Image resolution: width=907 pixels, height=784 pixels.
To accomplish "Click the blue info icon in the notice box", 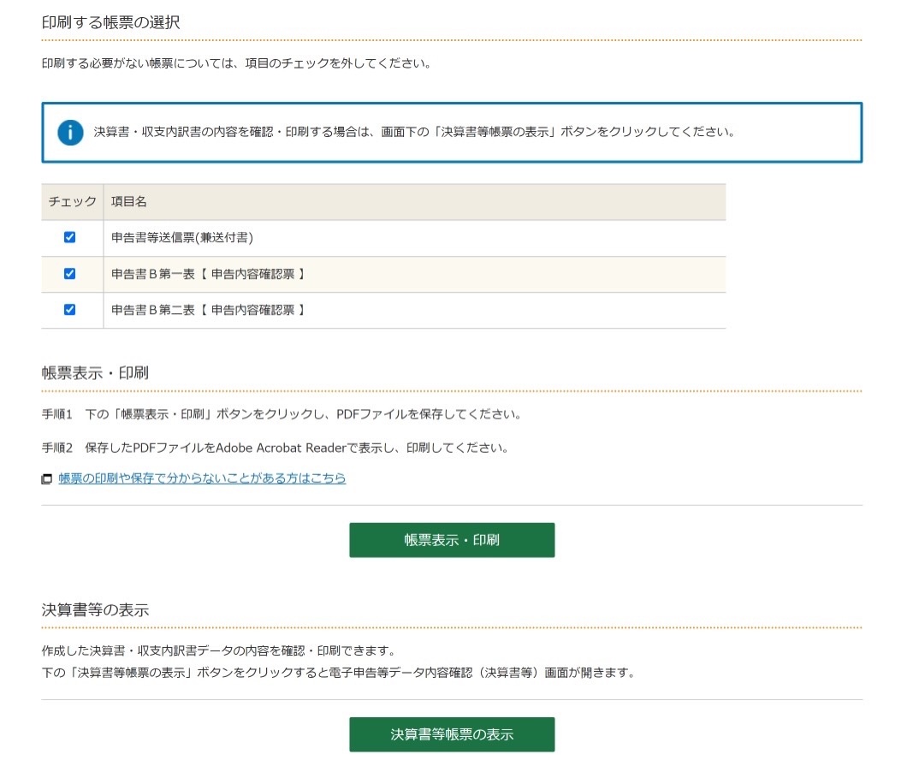I will 70,133.
